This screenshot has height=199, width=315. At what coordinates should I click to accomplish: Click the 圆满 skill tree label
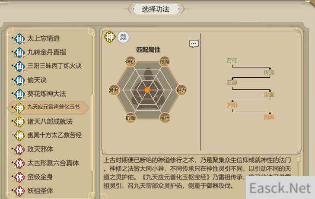coord(269,117)
